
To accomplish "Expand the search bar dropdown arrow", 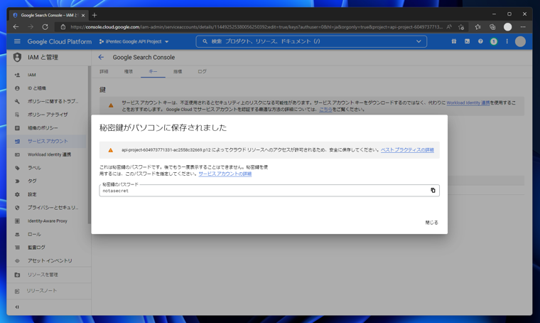I will 418,41.
